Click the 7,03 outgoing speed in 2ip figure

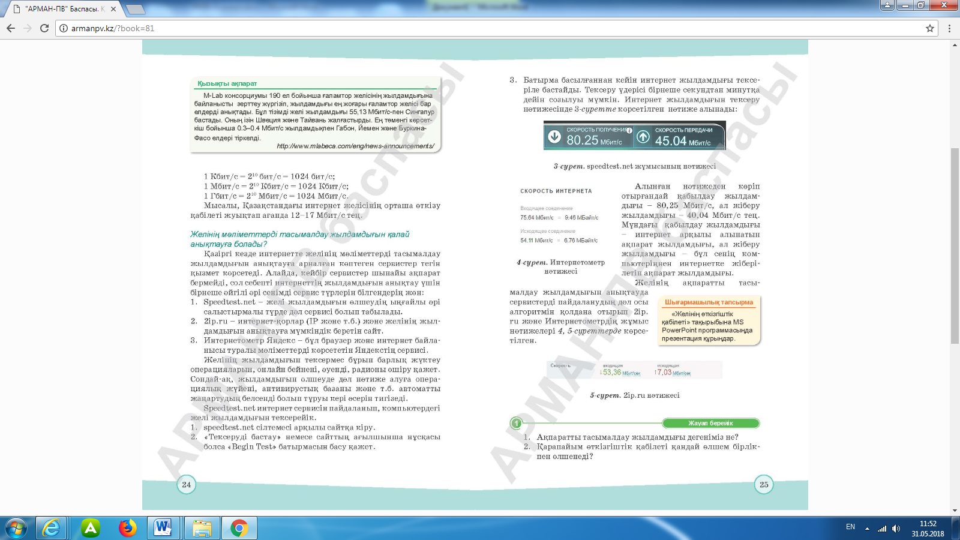673,373
